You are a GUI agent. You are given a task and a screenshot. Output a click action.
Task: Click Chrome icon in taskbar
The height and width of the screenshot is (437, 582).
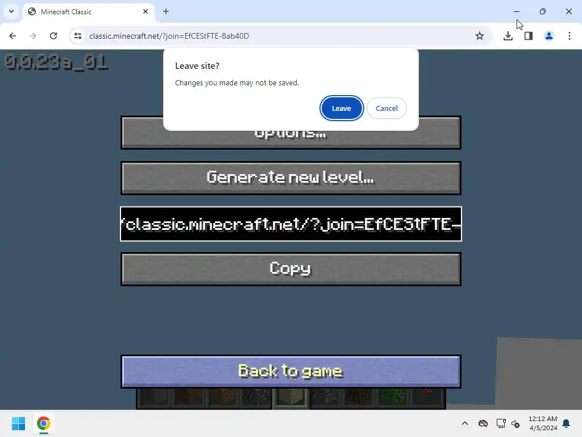pyautogui.click(x=43, y=423)
